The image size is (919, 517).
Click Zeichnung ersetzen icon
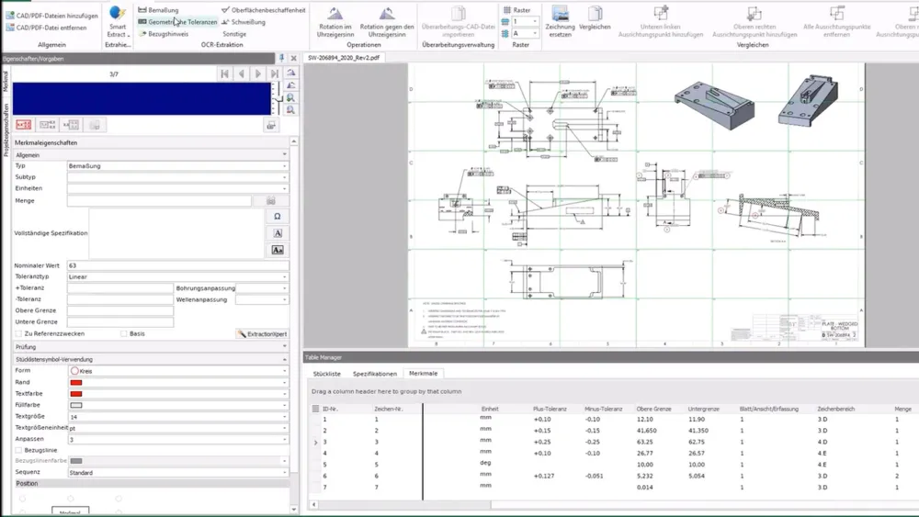coord(560,22)
